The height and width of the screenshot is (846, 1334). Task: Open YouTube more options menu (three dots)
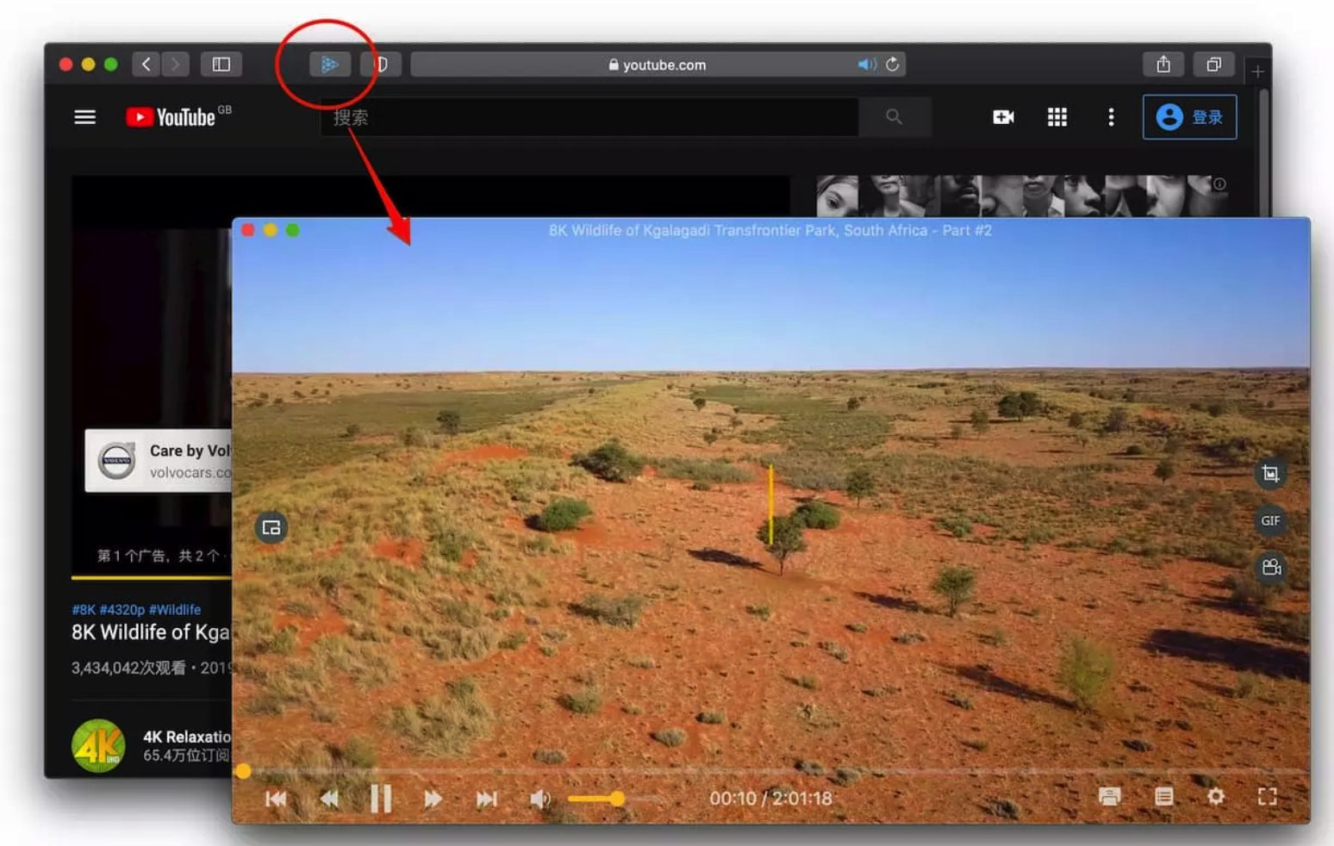coord(1111,117)
